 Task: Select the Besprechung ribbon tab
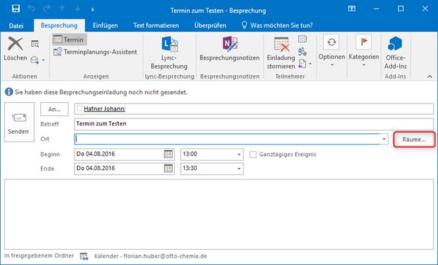pyautogui.click(x=59, y=26)
